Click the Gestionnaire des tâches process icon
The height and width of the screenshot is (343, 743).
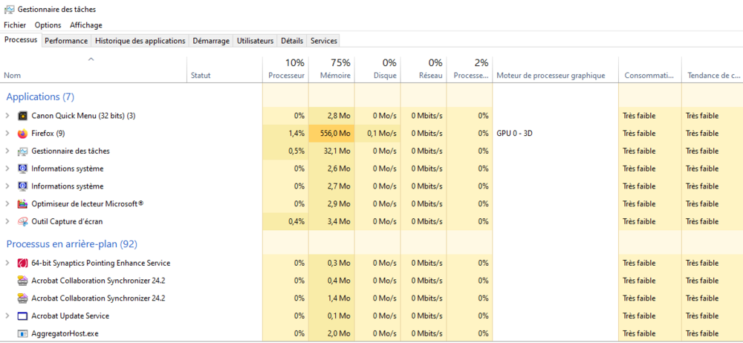click(22, 151)
